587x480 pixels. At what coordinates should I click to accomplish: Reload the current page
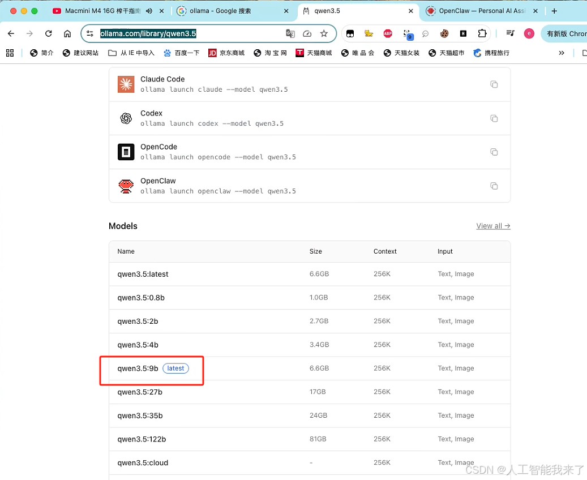pos(48,34)
